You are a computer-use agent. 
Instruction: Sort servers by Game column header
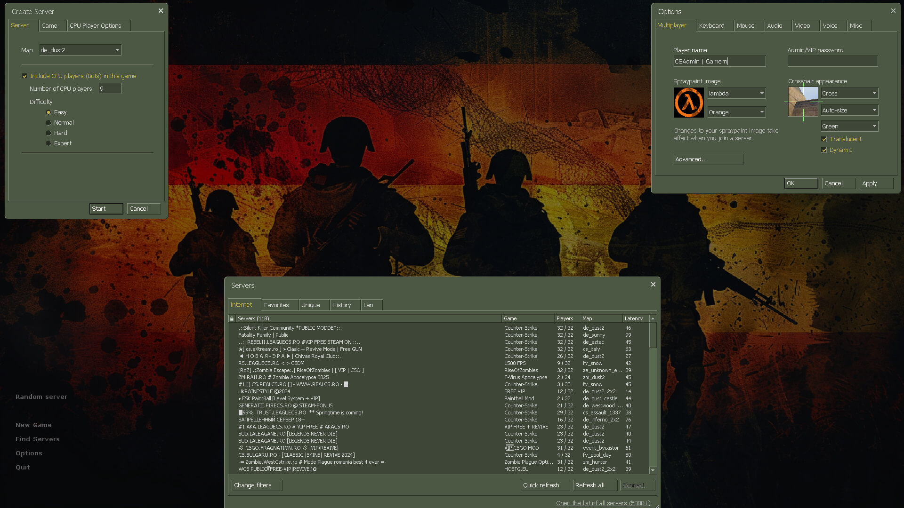point(528,318)
